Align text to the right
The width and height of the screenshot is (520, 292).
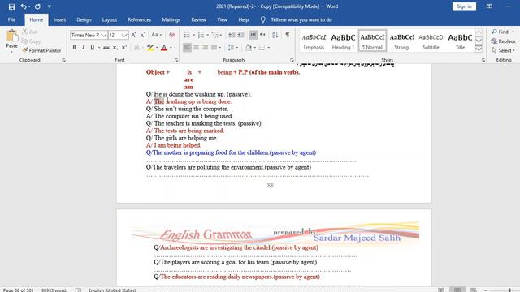pos(206,48)
